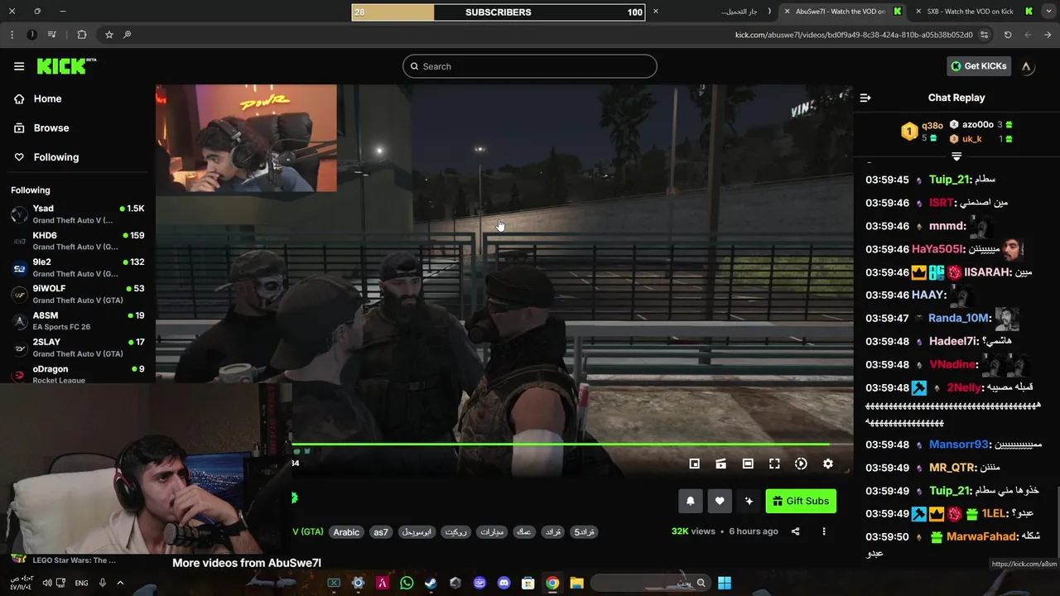Share the video using the share icon
This screenshot has height=596, width=1060.
click(796, 531)
